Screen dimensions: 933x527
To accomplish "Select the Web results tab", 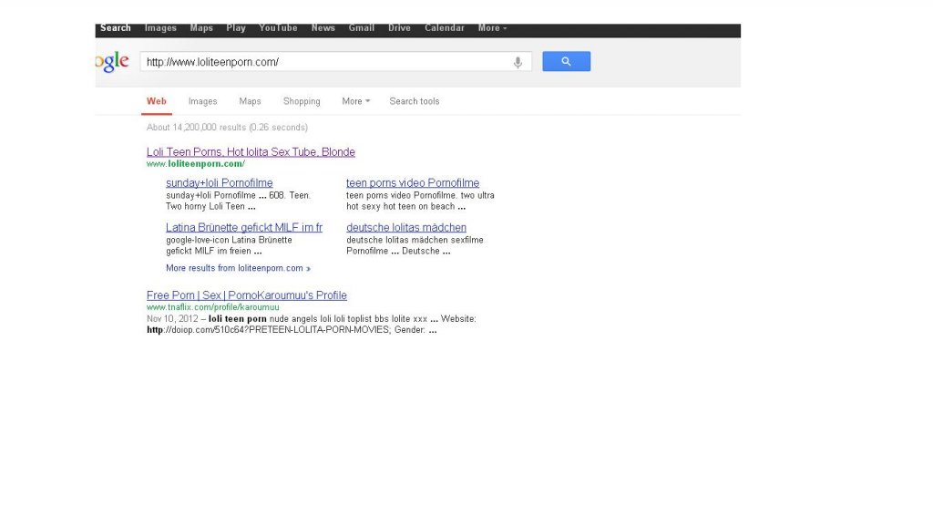I will 157,101.
